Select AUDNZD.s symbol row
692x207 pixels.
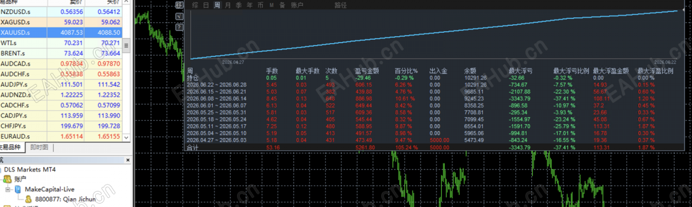click(61, 94)
